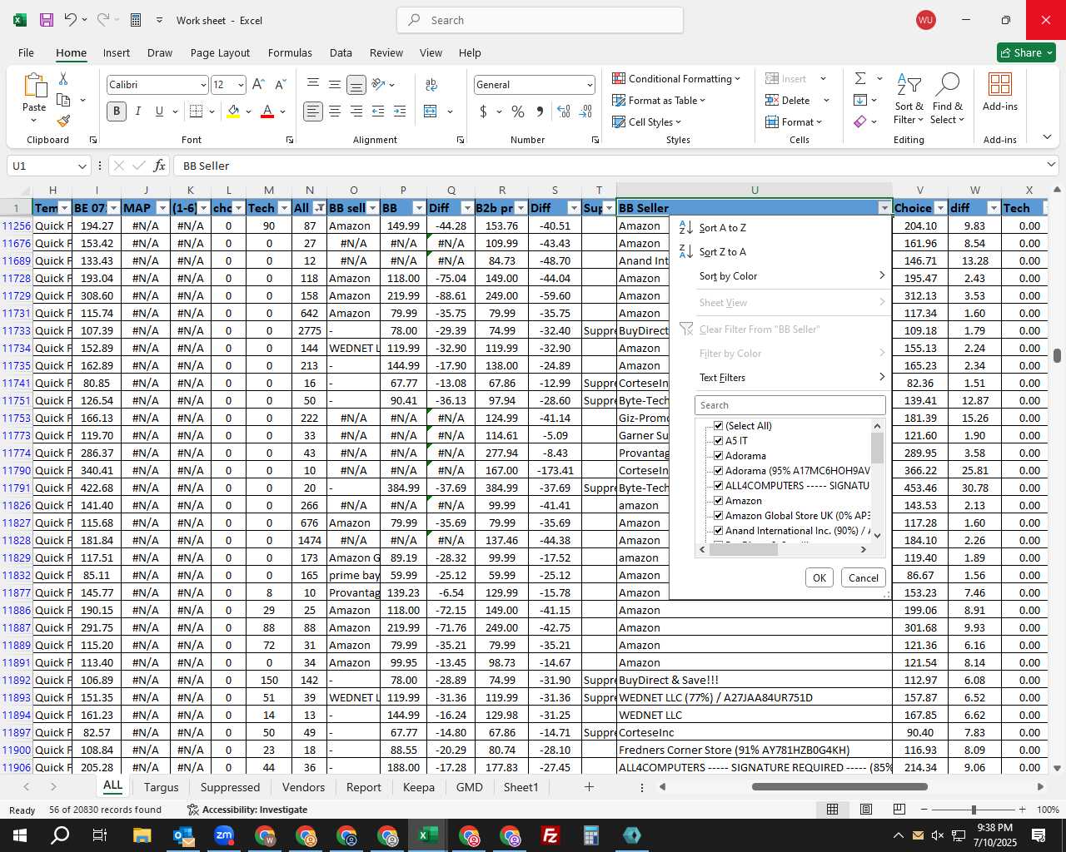This screenshot has height=852, width=1066.
Task: Uncheck the Adorama filter checkbox
Action: 719,456
